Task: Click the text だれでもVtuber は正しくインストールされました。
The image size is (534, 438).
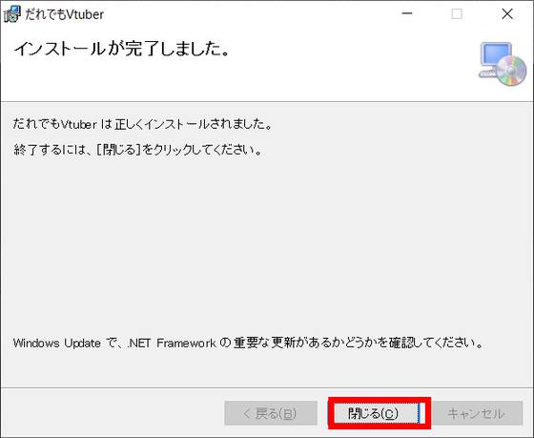Action: (143, 124)
